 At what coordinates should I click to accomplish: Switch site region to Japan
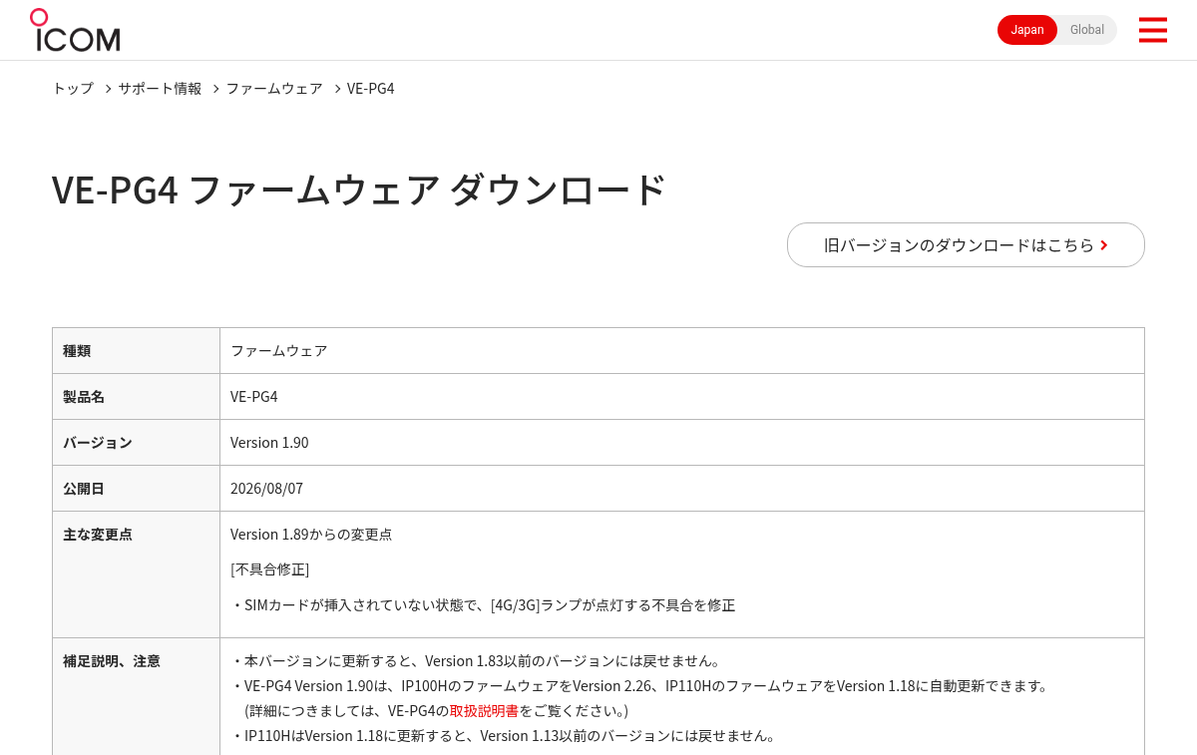coord(1027,30)
